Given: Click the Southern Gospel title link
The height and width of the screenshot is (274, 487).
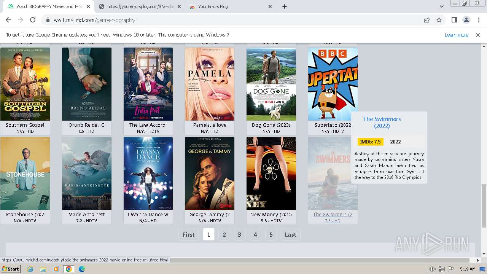Looking at the screenshot, I should (x=25, y=125).
